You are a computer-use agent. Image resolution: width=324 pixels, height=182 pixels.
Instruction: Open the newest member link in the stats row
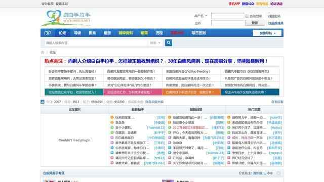[154, 102]
